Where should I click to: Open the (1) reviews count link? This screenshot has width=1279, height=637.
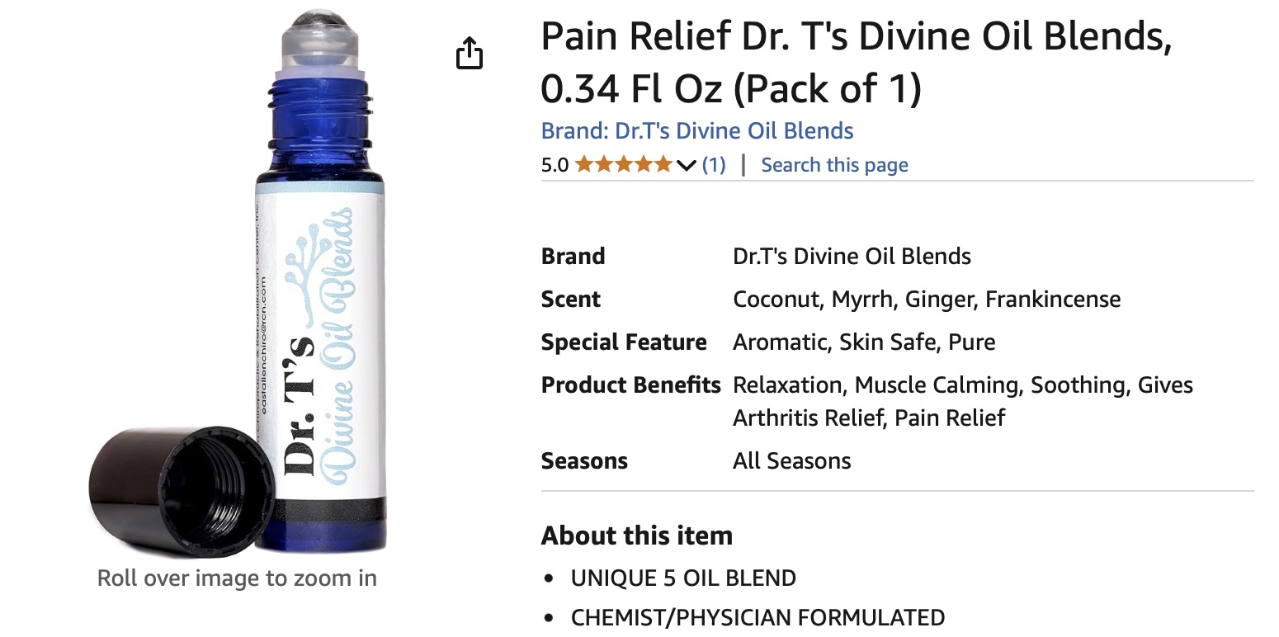714,165
